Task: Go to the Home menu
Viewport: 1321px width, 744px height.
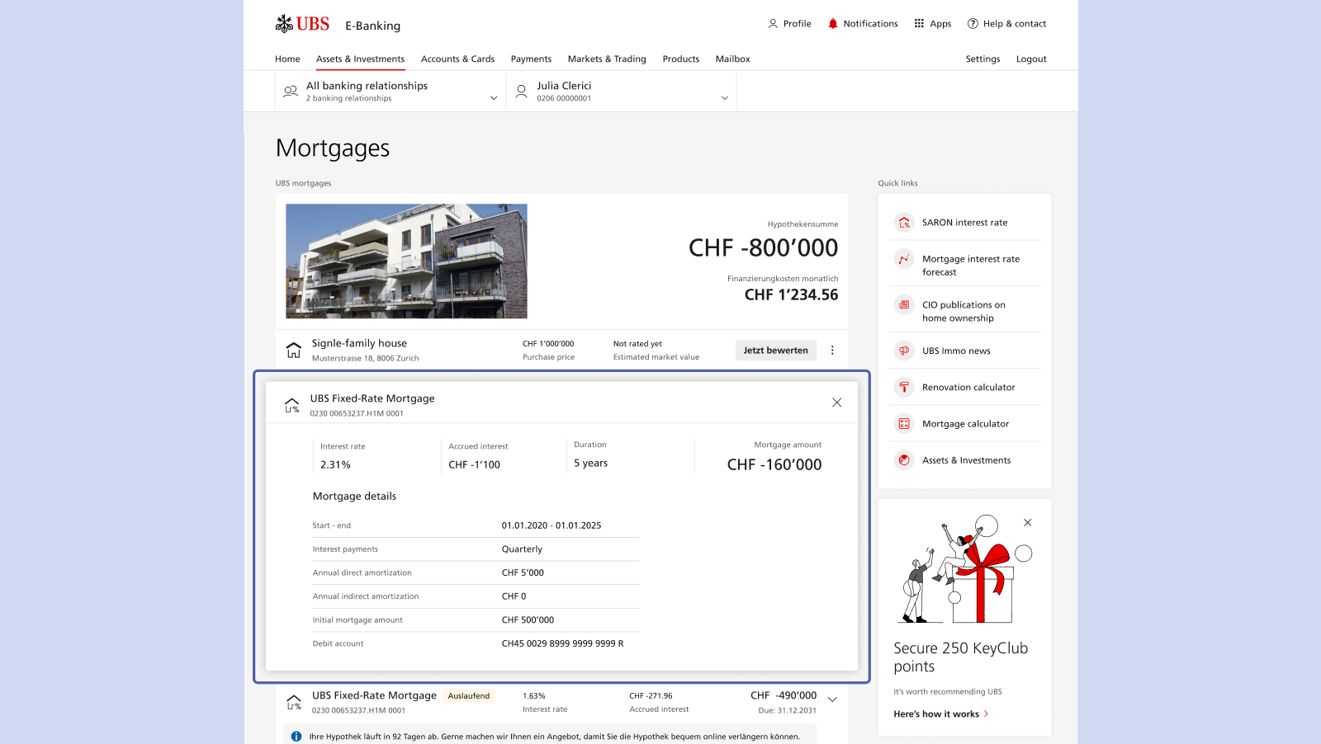Action: coord(287,59)
